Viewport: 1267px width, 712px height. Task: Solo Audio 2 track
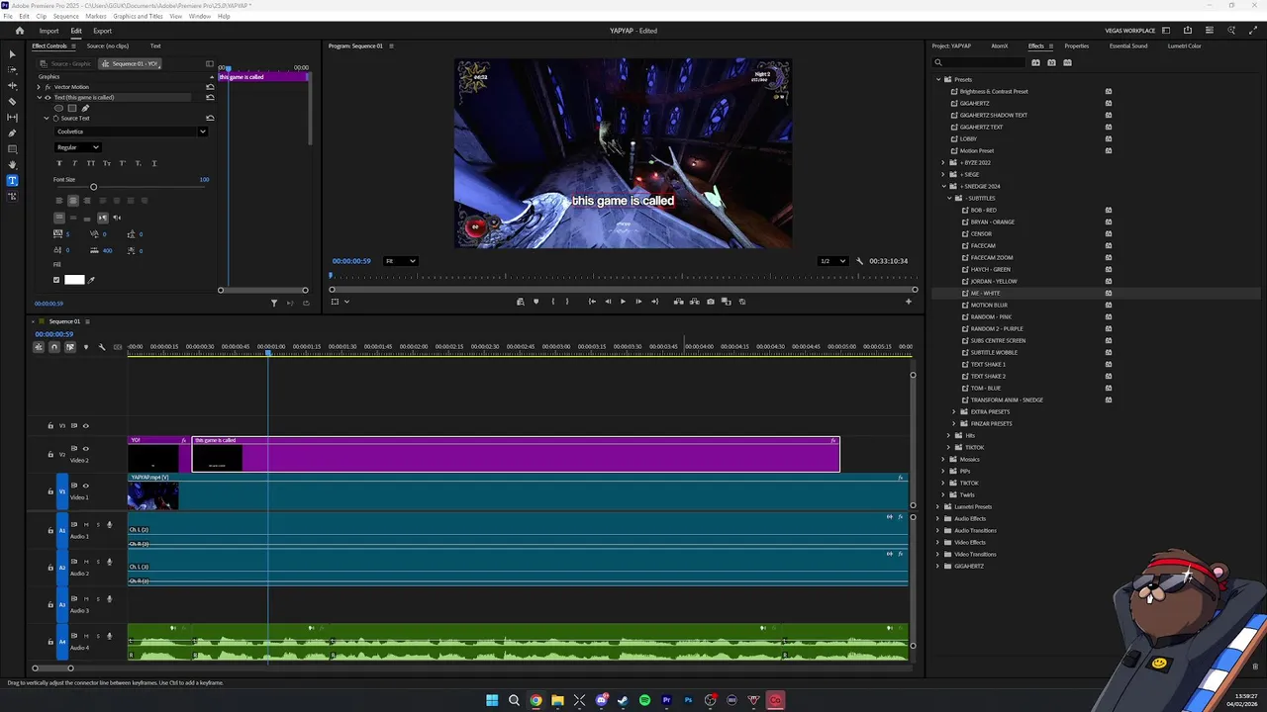point(97,562)
